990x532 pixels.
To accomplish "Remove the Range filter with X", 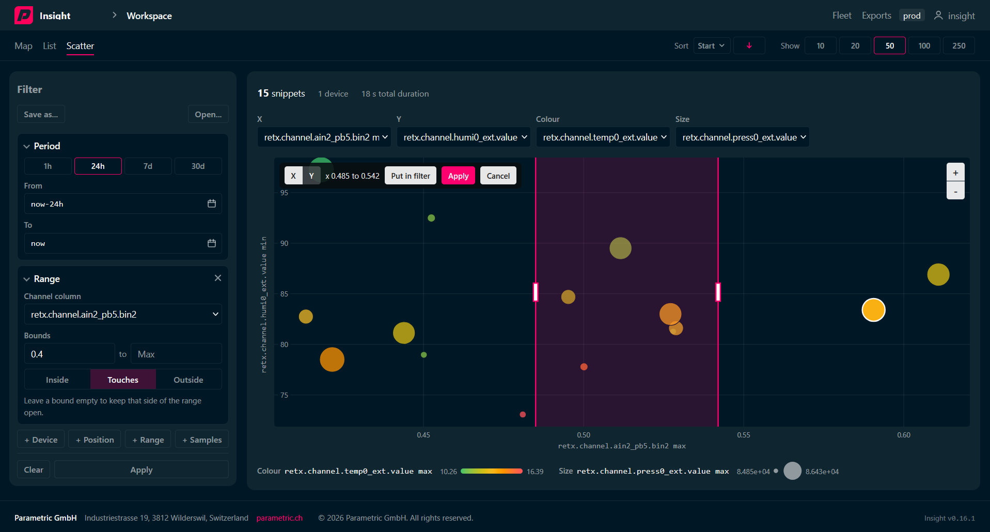I will coord(218,278).
